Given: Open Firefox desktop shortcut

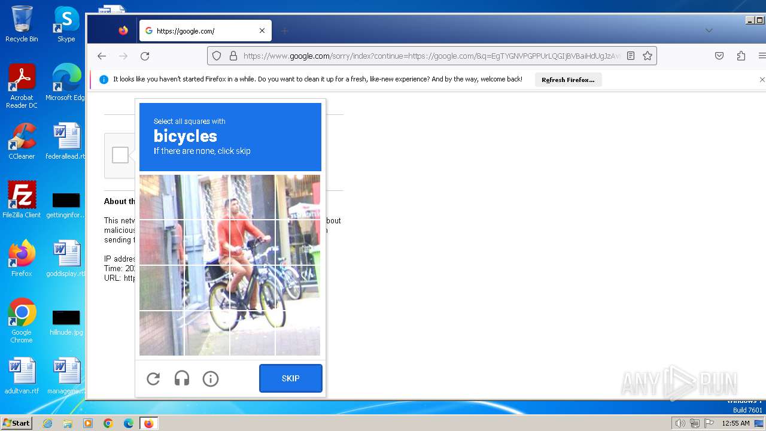Looking at the screenshot, I should pos(22,258).
